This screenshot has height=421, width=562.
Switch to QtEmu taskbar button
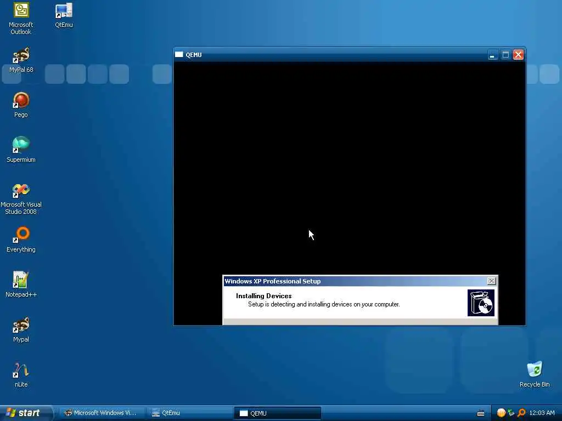(x=189, y=413)
